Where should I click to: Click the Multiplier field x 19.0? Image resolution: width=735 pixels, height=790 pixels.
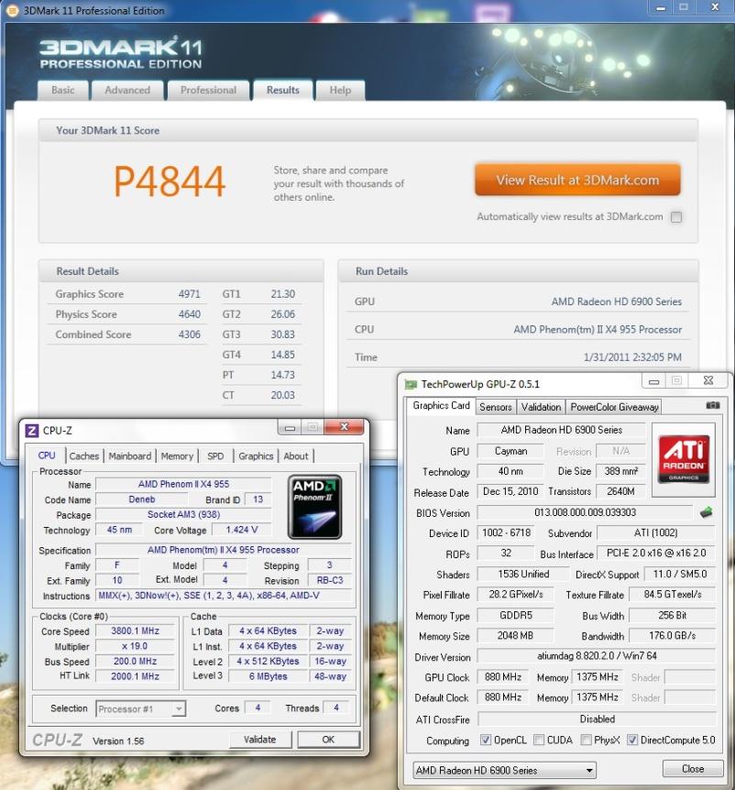pos(135,646)
